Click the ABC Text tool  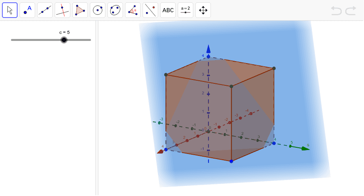point(168,10)
